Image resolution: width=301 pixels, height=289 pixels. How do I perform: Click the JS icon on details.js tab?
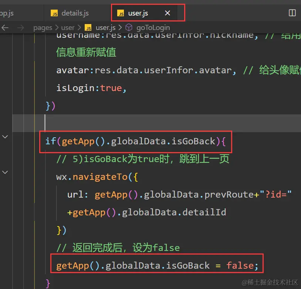click(x=54, y=14)
